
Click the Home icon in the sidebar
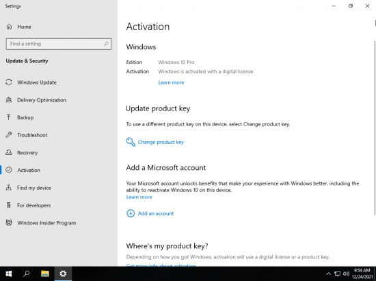click(9, 27)
